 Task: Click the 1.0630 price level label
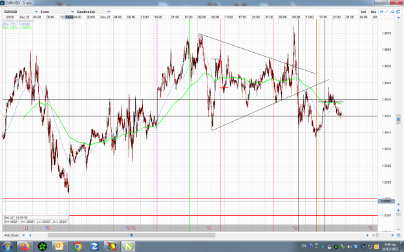point(387,99)
